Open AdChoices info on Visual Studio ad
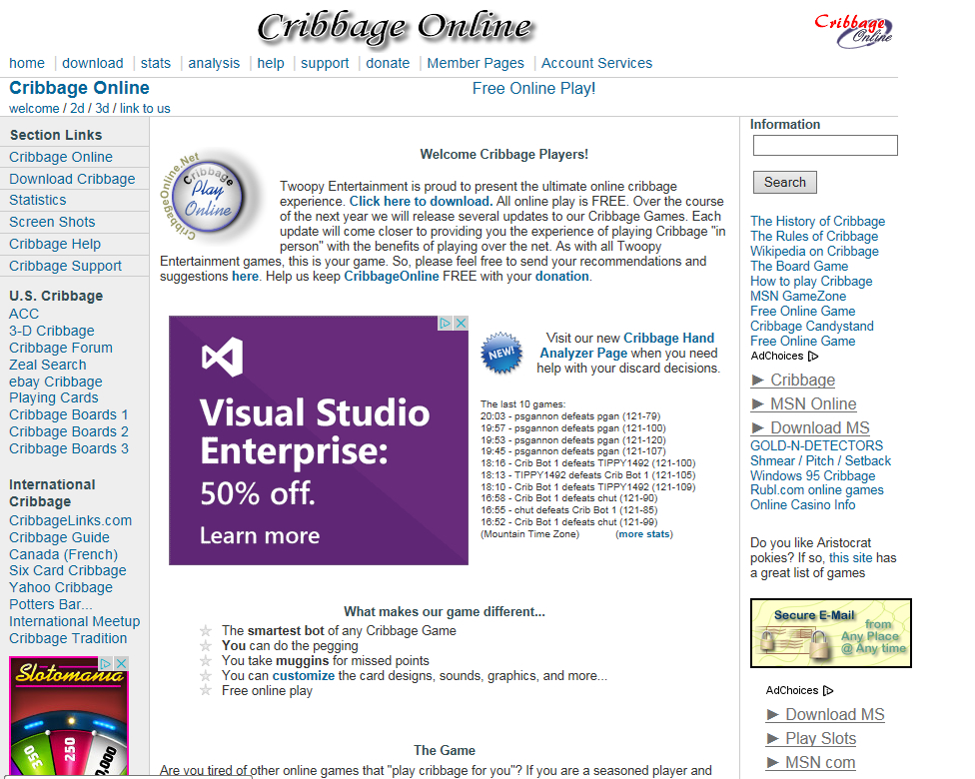 (x=446, y=324)
